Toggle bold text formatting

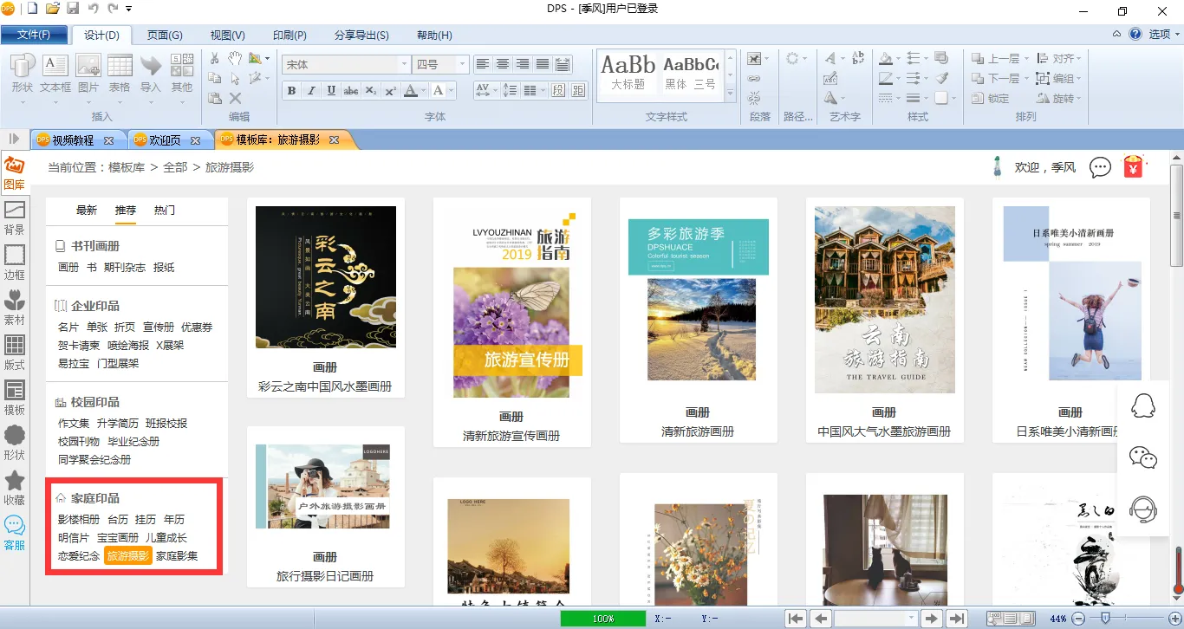291,91
